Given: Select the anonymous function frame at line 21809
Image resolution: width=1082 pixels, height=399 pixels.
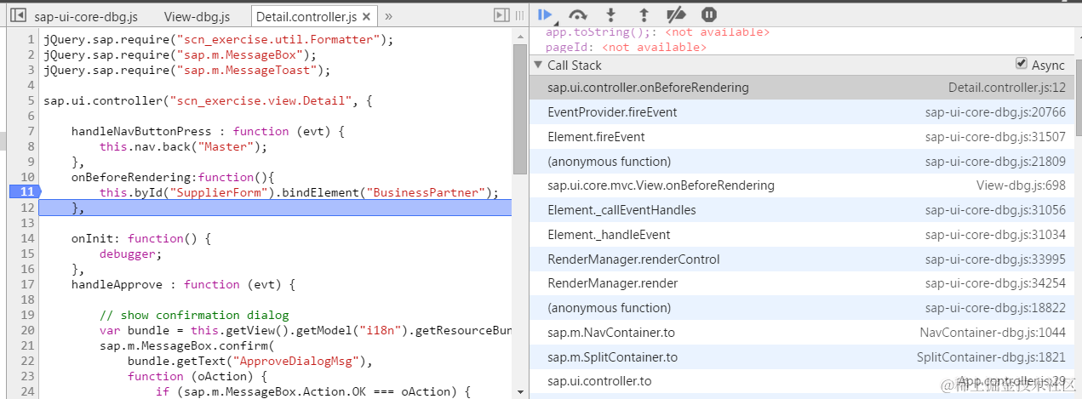Looking at the screenshot, I should [801, 161].
